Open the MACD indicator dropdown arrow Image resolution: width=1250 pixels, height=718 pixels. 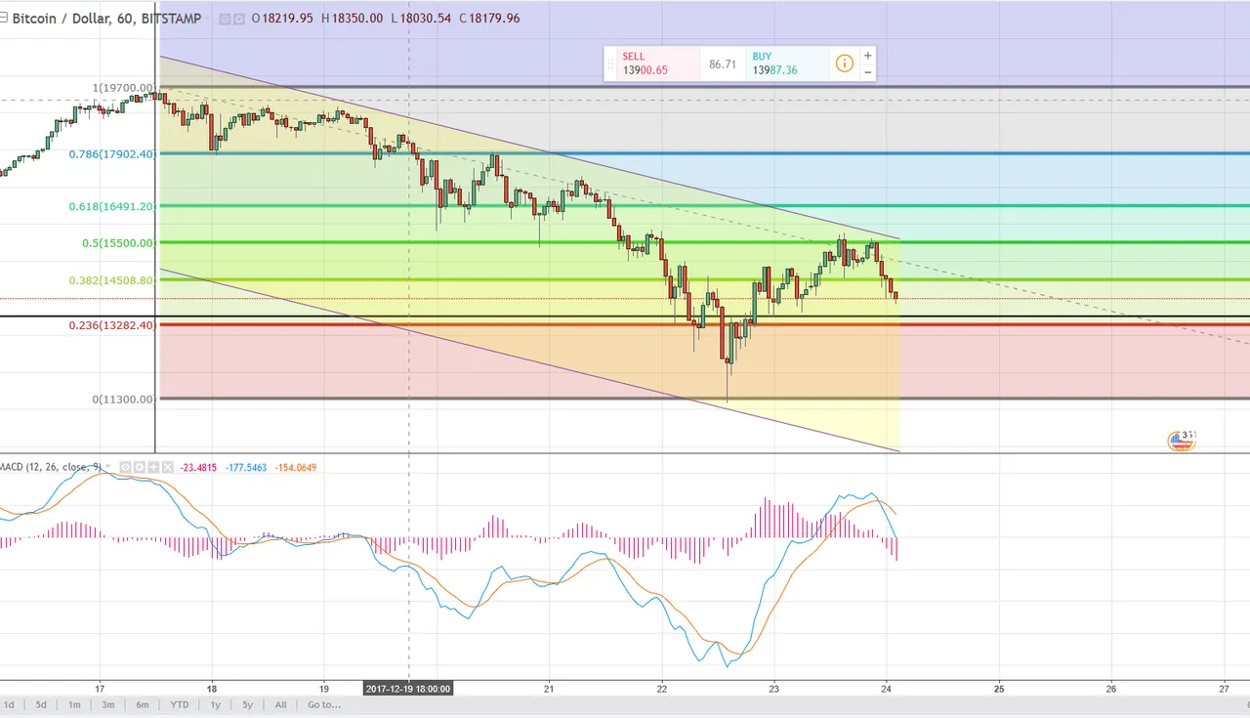[x=107, y=467]
